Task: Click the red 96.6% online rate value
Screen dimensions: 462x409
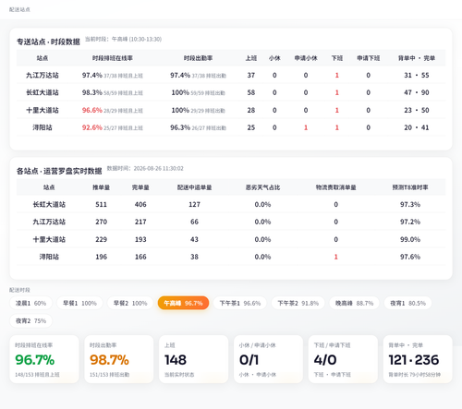Action: tap(91, 110)
